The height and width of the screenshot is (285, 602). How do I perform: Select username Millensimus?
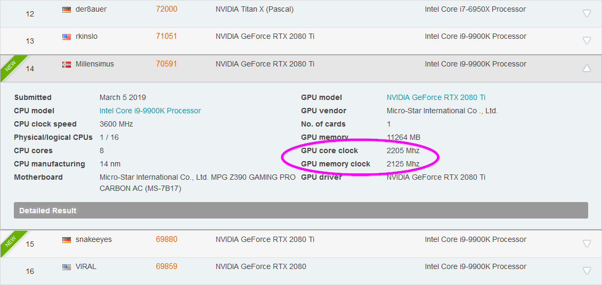coord(95,64)
